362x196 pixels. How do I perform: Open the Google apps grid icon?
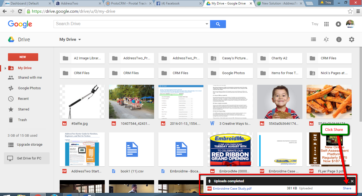326,24
